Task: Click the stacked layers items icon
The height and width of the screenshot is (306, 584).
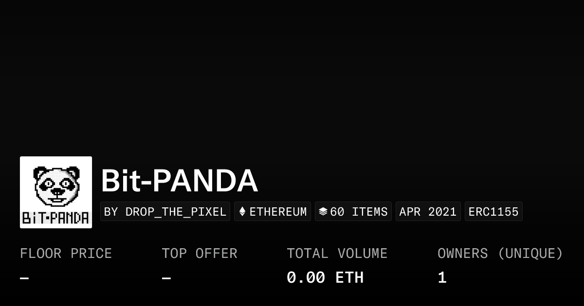Action: pyautogui.click(x=323, y=212)
